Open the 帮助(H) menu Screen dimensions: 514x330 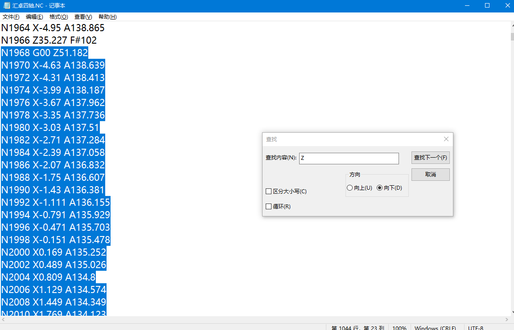[107, 16]
